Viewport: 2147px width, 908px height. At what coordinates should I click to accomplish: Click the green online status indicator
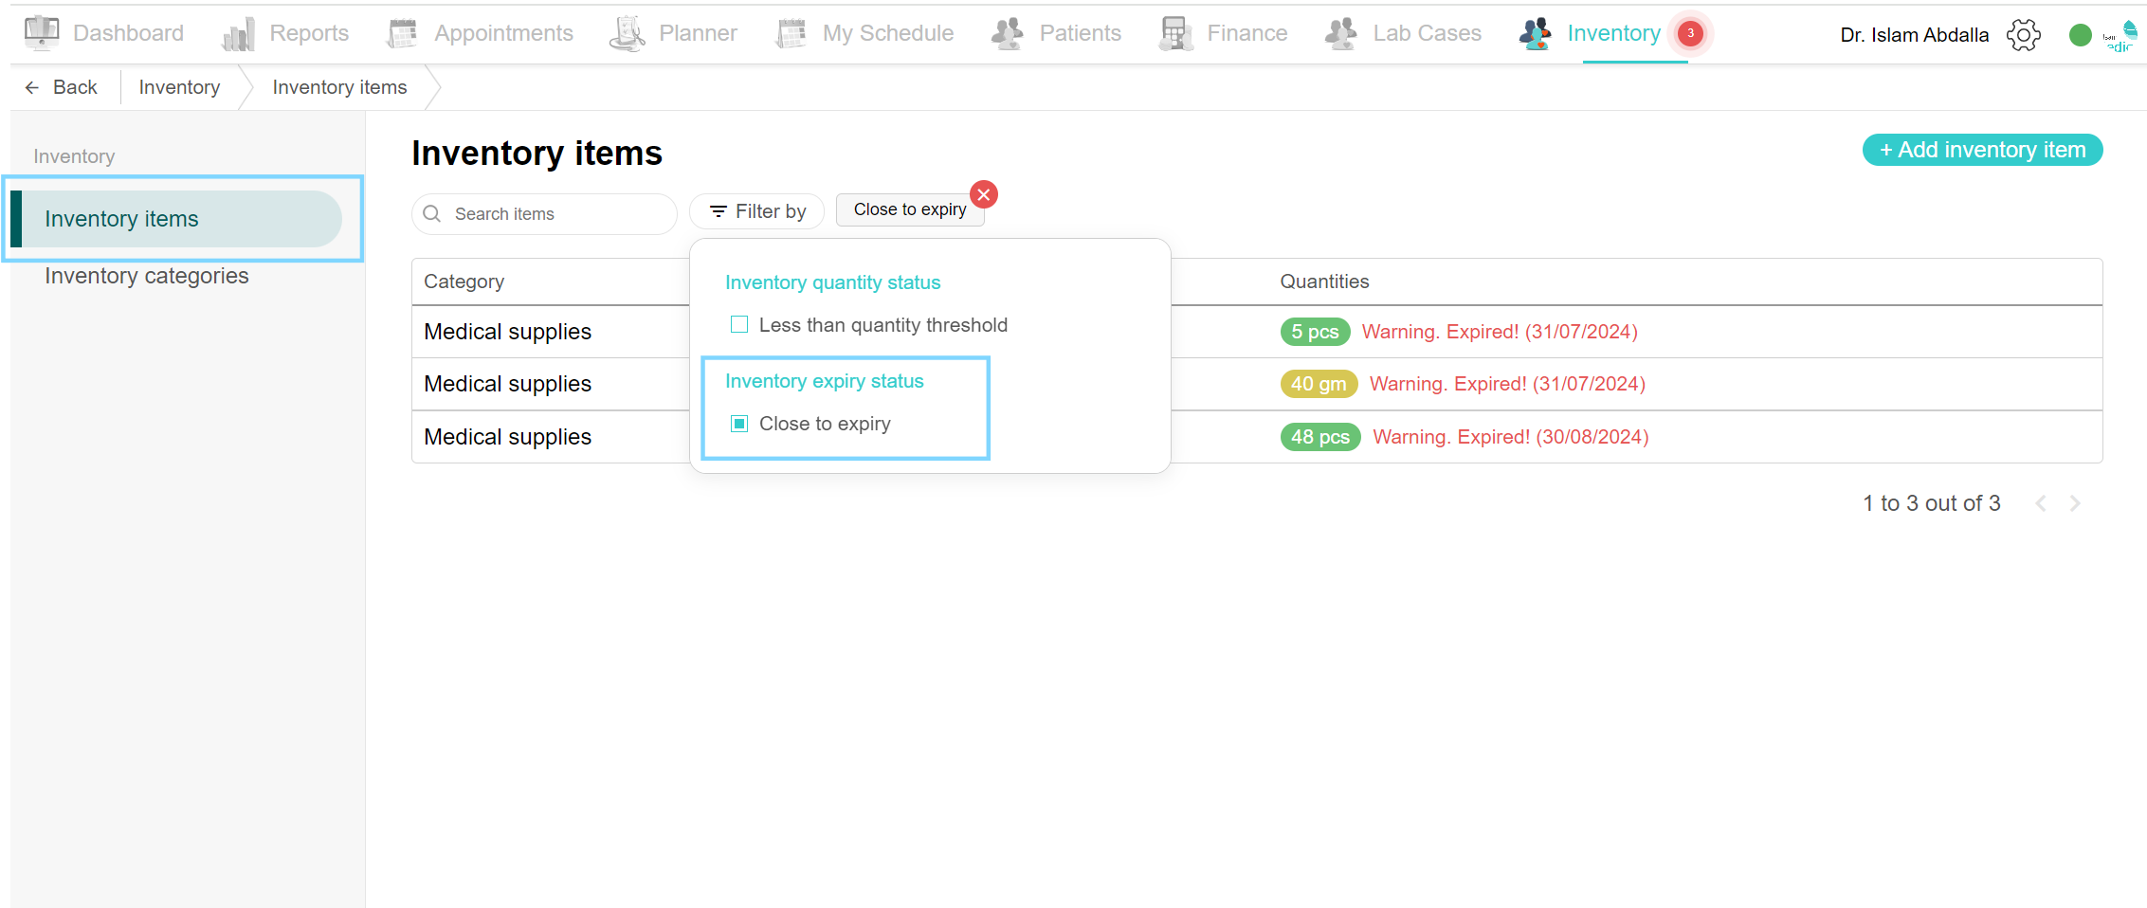tap(2080, 35)
